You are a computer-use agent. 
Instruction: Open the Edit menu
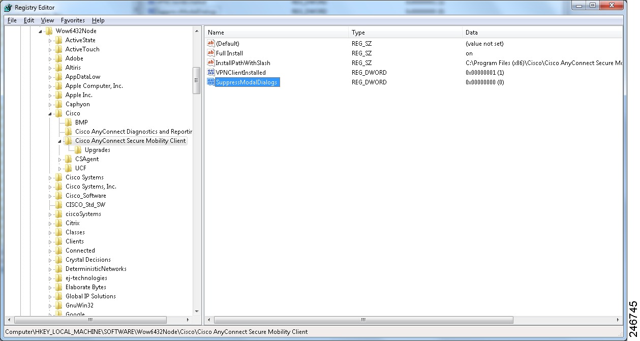[x=29, y=20]
